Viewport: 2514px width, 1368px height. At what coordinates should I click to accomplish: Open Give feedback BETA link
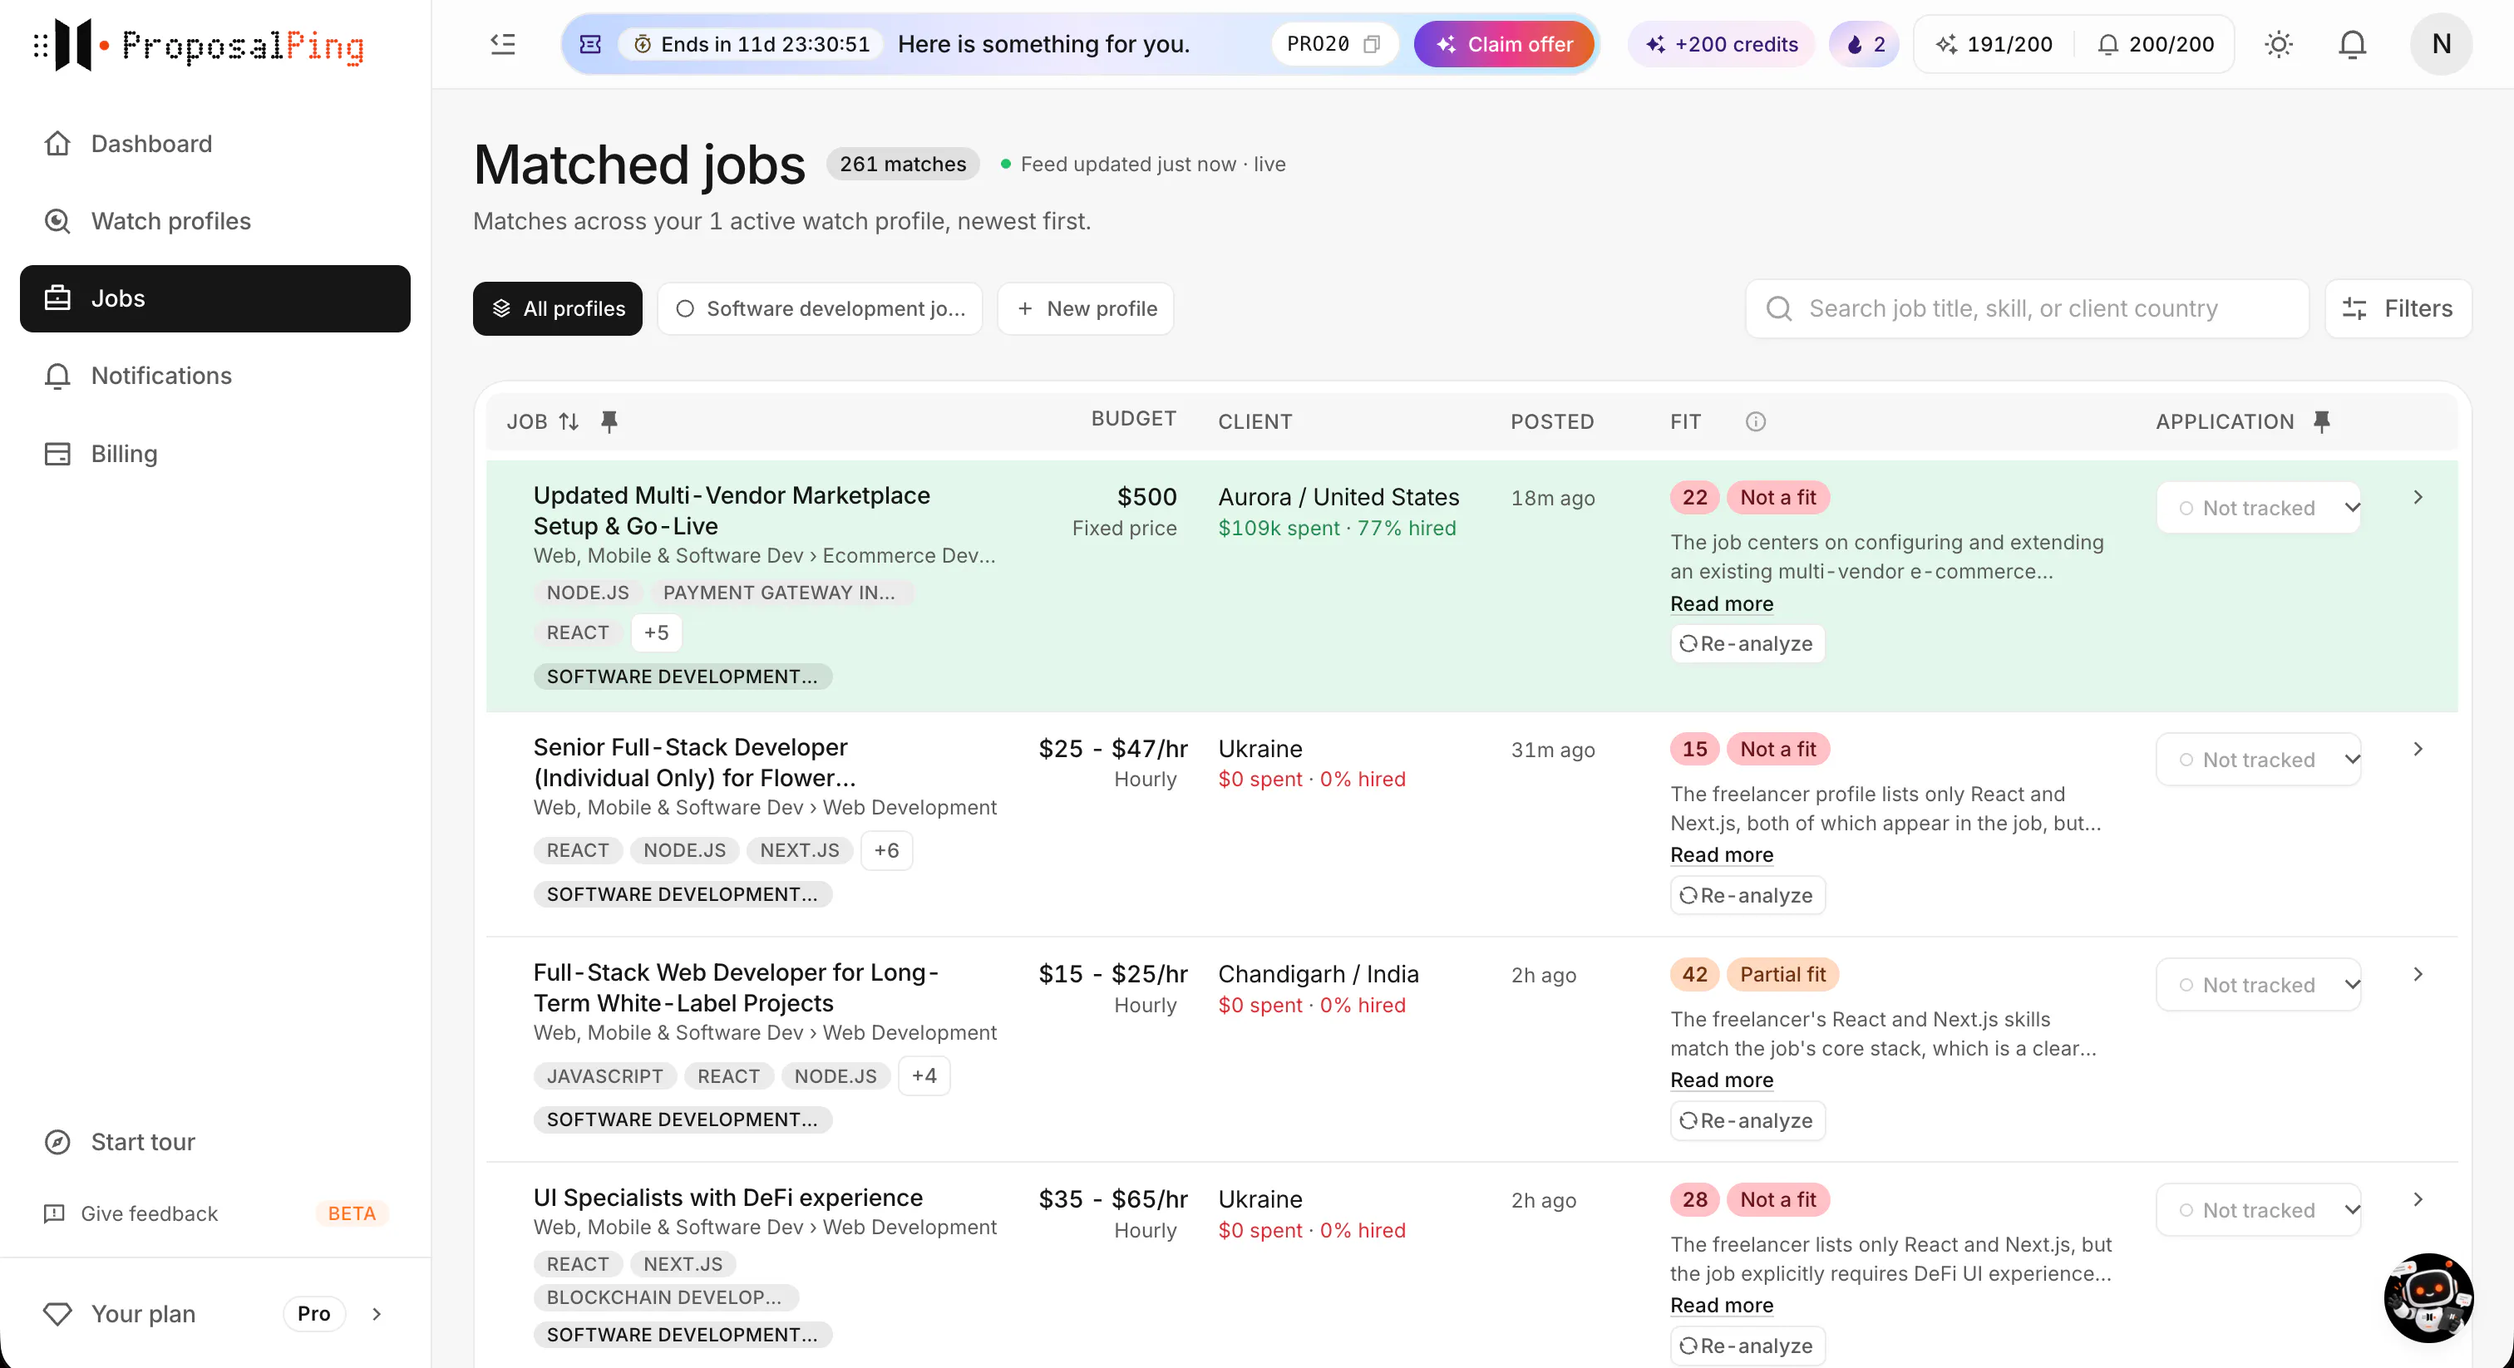click(x=214, y=1213)
